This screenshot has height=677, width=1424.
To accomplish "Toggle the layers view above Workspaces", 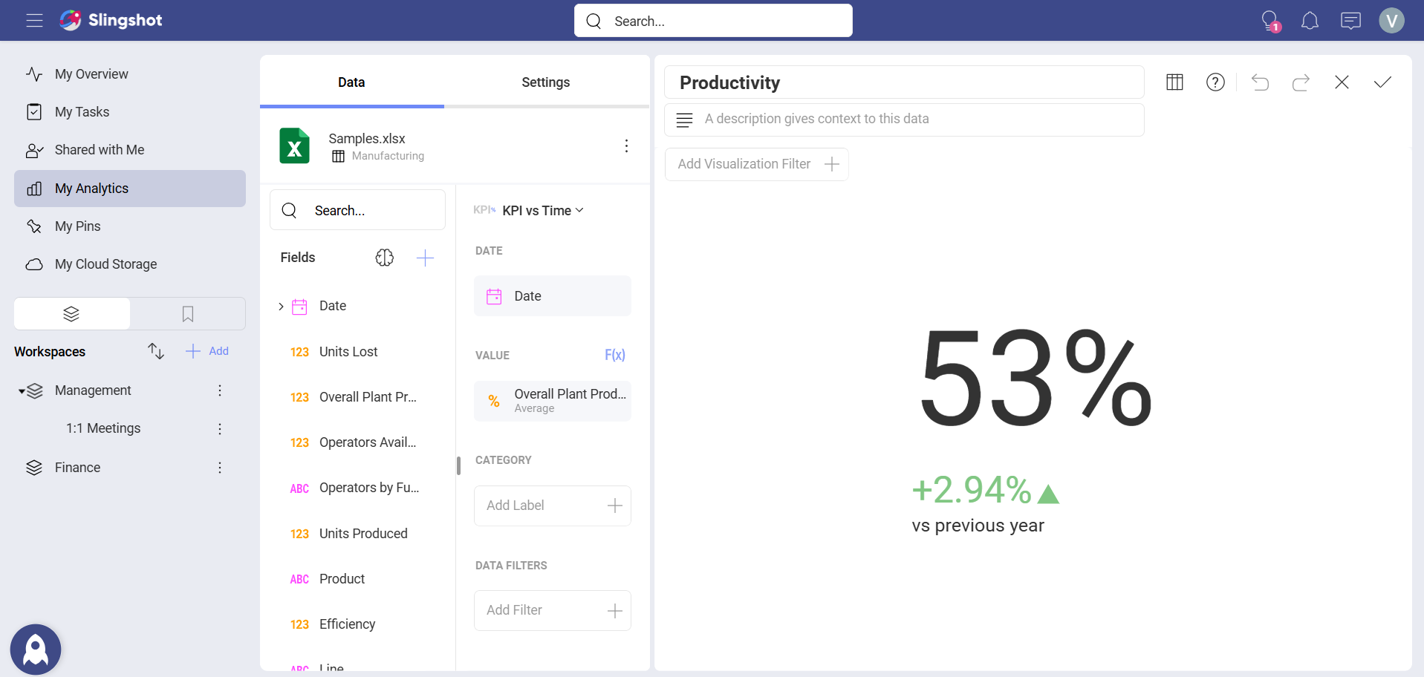I will (x=71, y=313).
